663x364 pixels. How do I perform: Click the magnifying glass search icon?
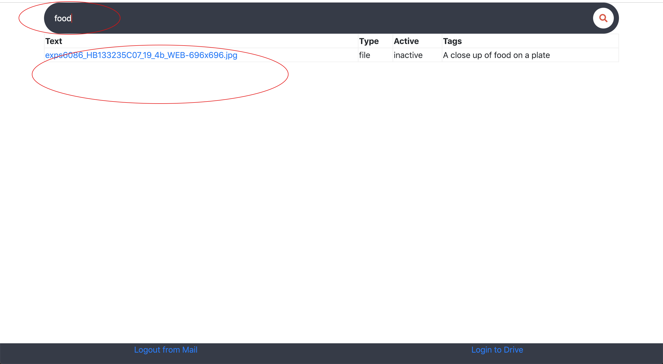pyautogui.click(x=603, y=18)
